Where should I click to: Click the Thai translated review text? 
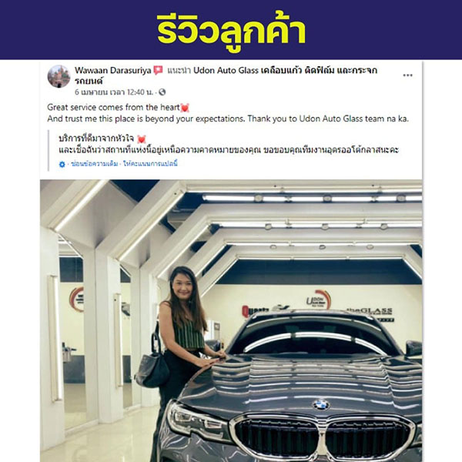229,145
